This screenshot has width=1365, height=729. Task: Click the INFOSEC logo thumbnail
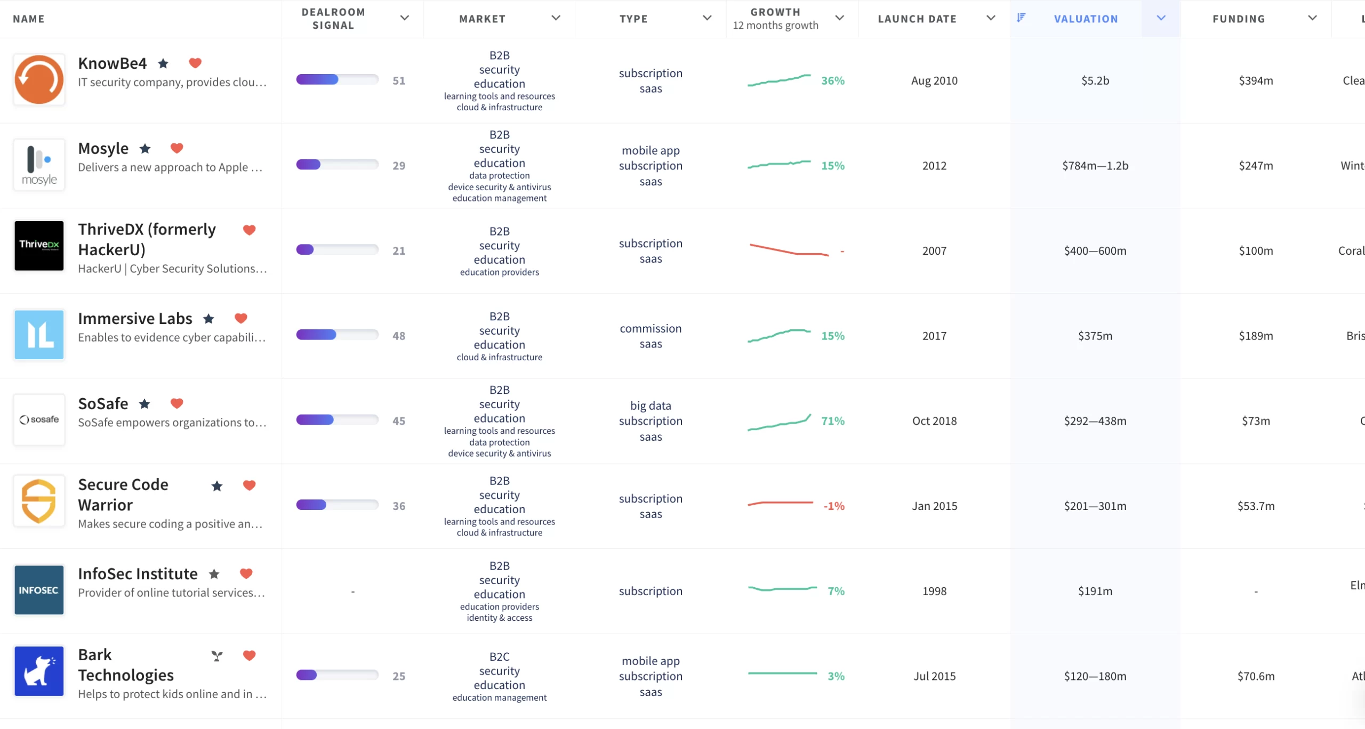coord(39,590)
